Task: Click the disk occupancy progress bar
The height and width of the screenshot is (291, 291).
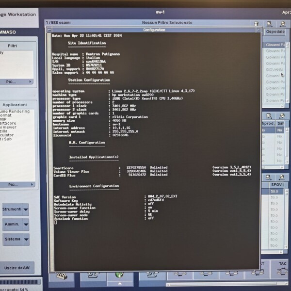Action: coord(18,282)
